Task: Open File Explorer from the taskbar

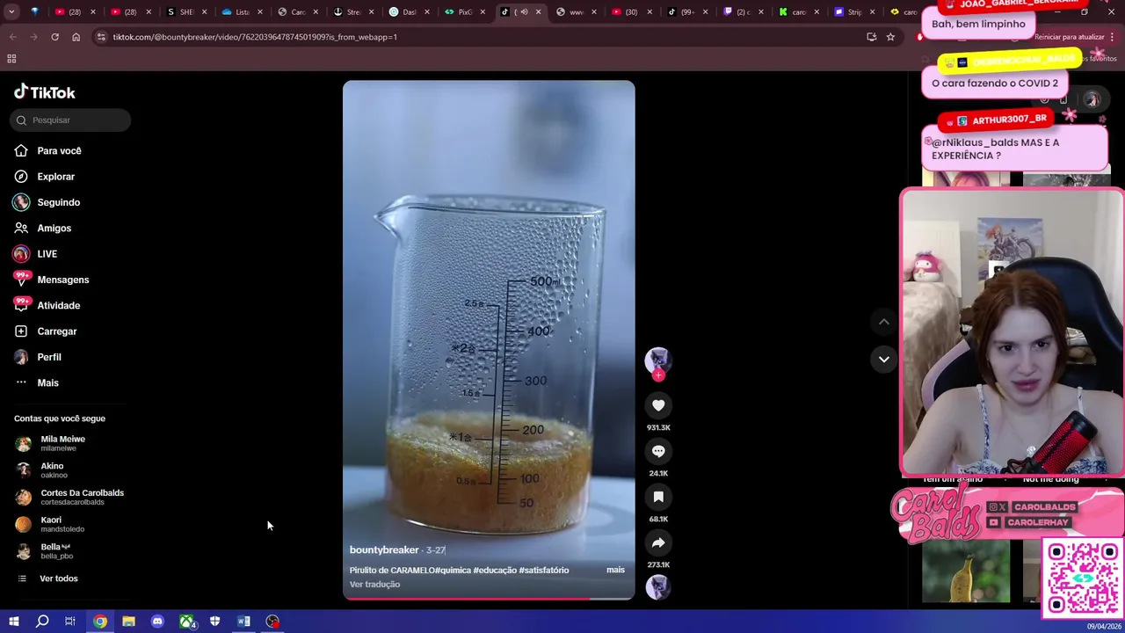Action: [128, 622]
